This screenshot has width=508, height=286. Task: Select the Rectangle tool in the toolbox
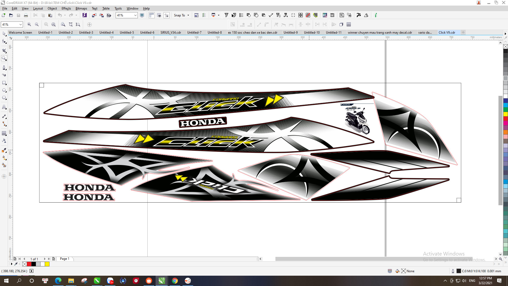[4, 83]
